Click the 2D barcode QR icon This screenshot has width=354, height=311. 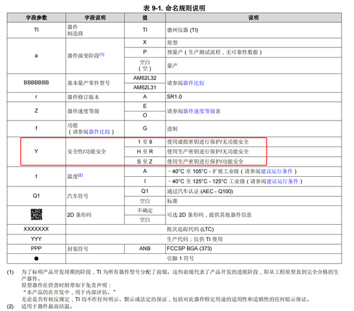pos(36,214)
